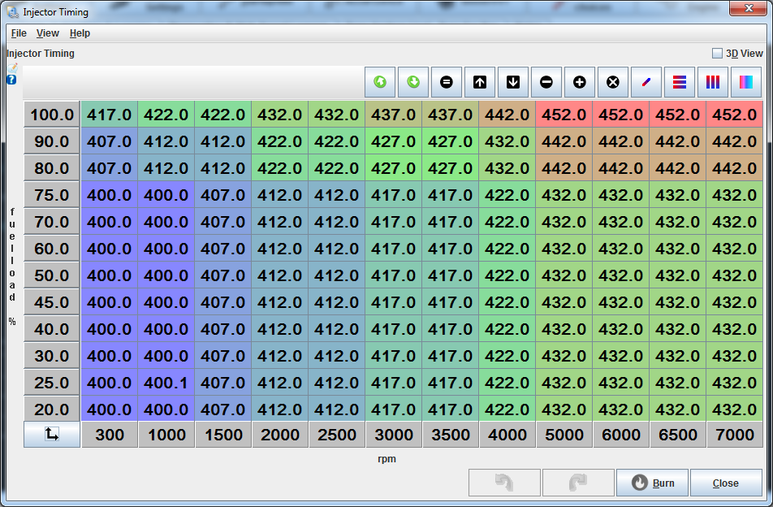The width and height of the screenshot is (773, 507).
Task: Select 412.0 cell at 50.0 load, 2500 rpm
Action: pyautogui.click(x=337, y=275)
